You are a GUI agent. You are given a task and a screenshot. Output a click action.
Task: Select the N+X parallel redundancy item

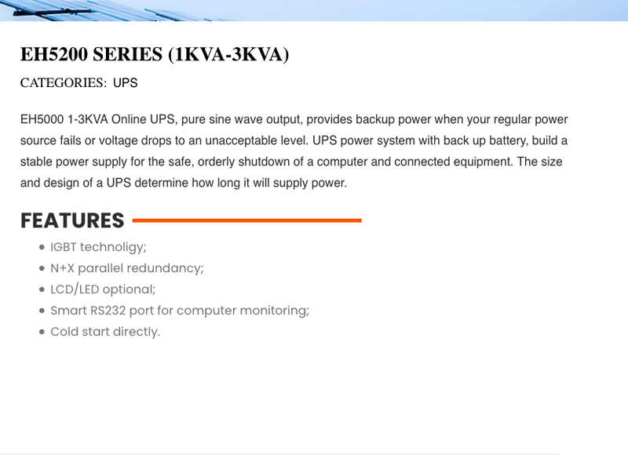coord(127,268)
